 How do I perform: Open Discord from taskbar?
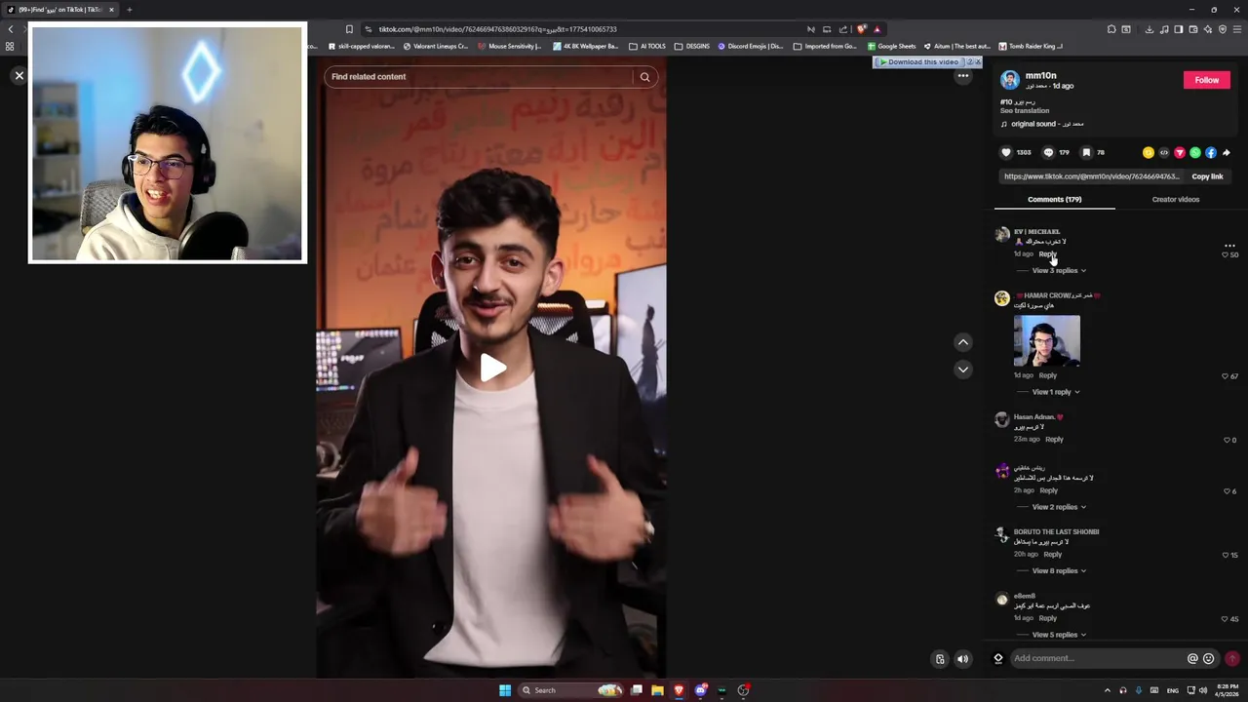[x=700, y=690]
